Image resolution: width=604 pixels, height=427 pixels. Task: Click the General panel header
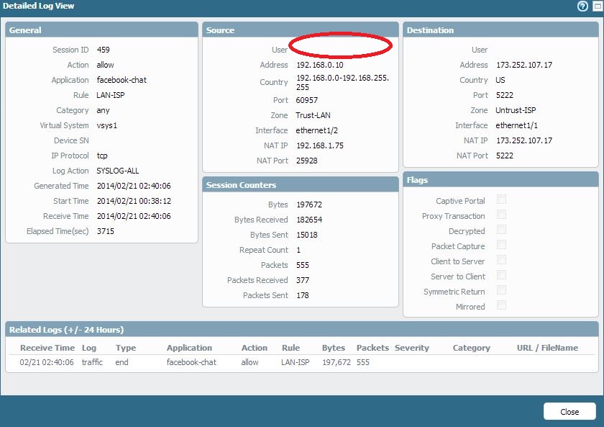[101, 30]
